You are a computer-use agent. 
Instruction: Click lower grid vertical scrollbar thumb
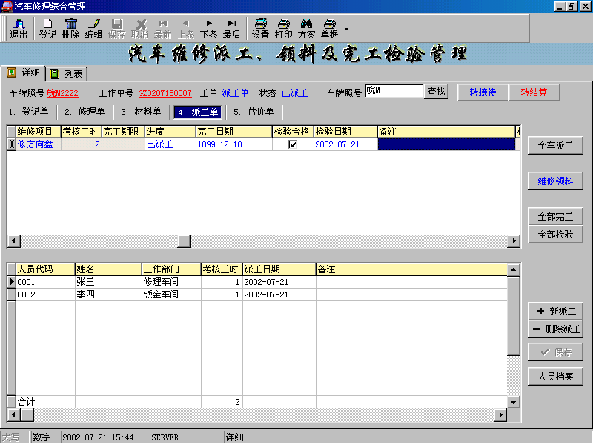(x=513, y=316)
